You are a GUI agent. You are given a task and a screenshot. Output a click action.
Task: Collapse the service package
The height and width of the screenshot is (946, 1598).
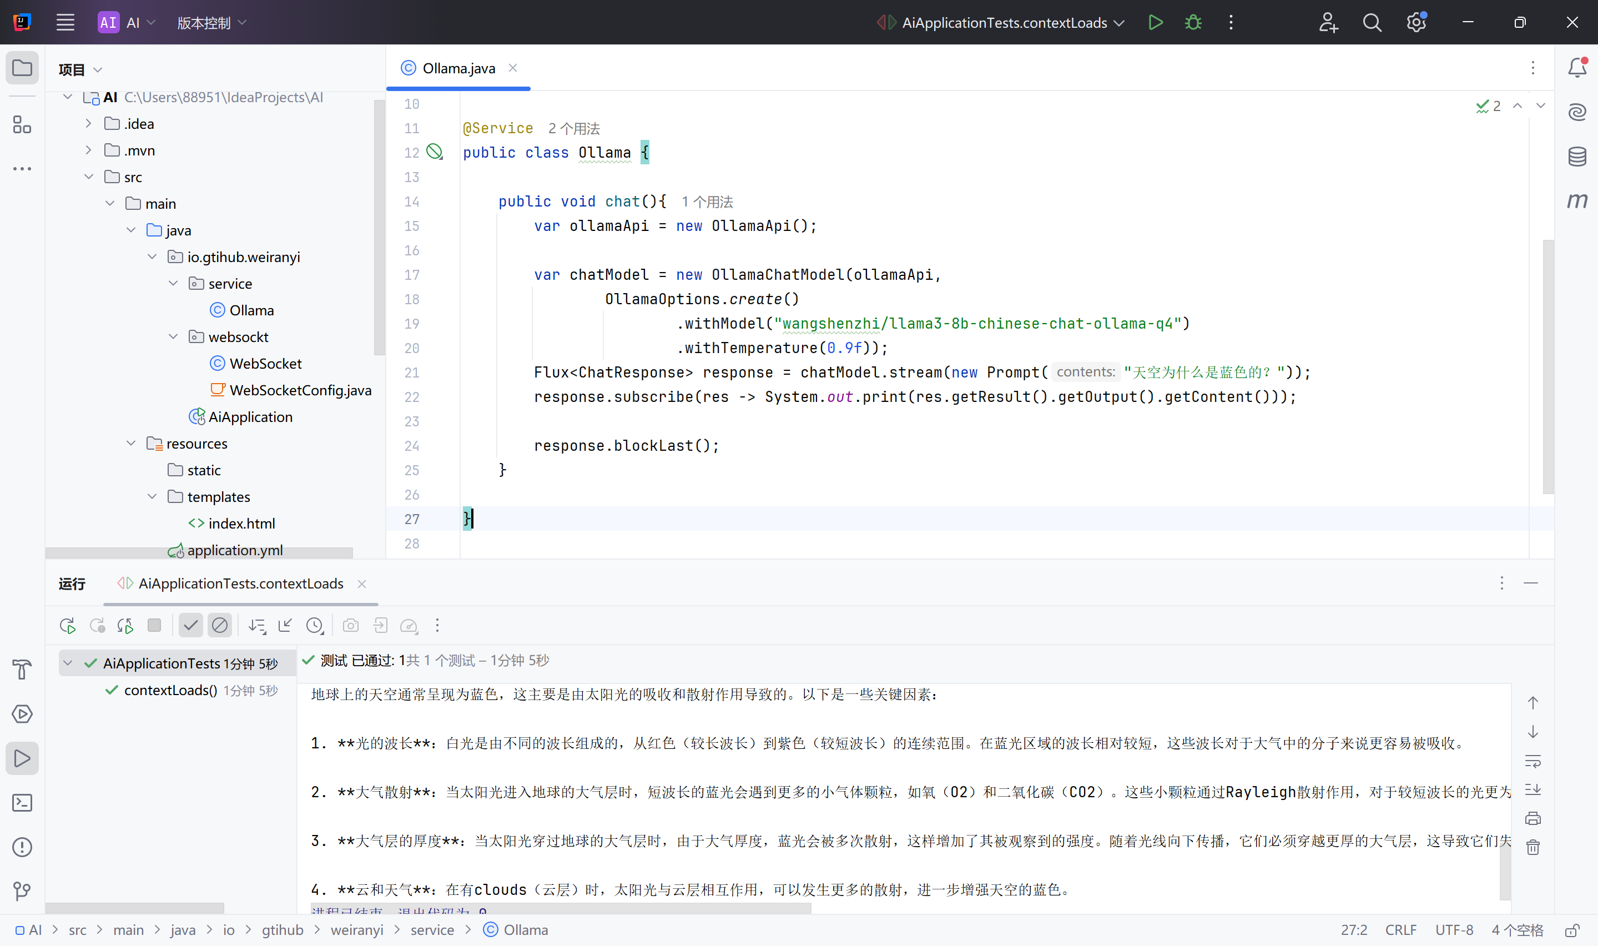tap(173, 283)
